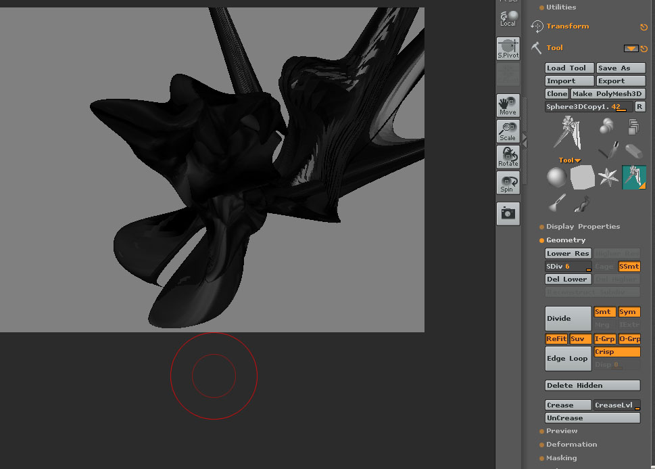Click the Save As button
Image resolution: width=655 pixels, height=469 pixels.
pyautogui.click(x=621, y=68)
